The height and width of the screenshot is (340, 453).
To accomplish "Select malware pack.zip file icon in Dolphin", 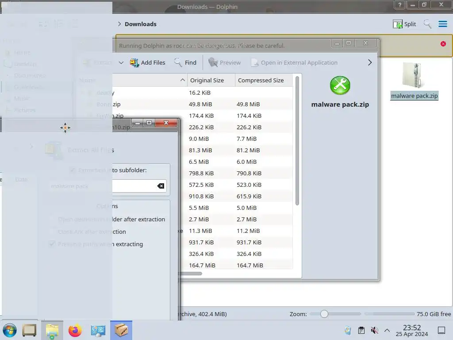I will click(414, 75).
